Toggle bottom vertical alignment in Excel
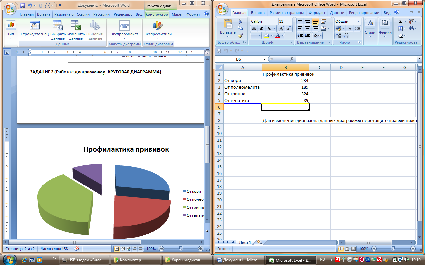425x265 pixels. (315, 21)
